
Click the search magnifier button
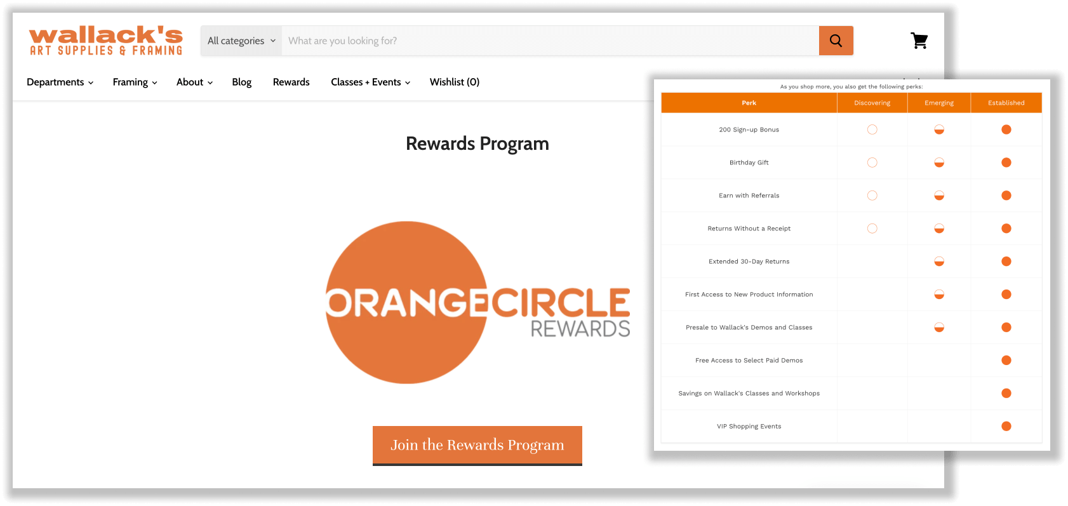[836, 41]
